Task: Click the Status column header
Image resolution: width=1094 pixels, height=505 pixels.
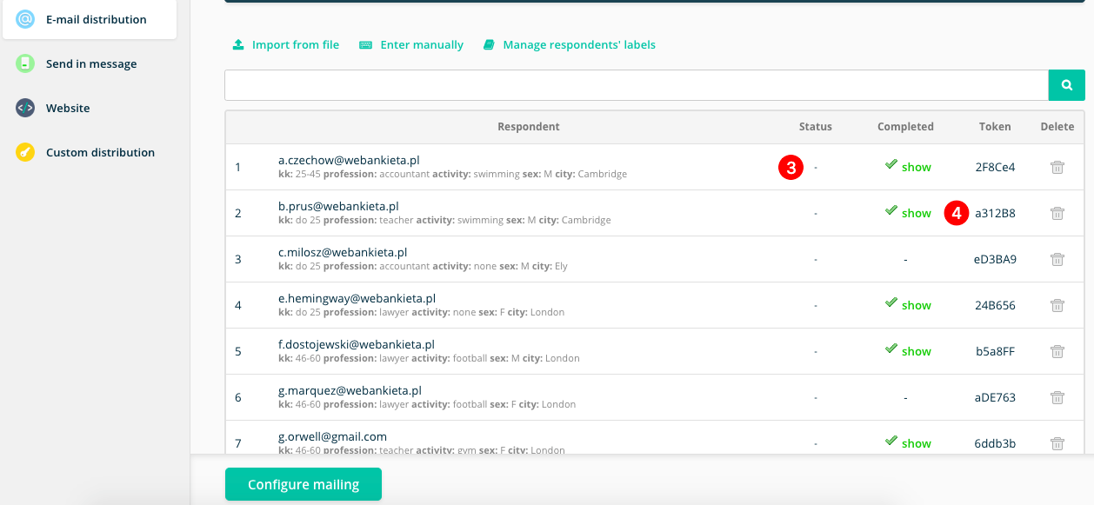Action: [x=816, y=127]
